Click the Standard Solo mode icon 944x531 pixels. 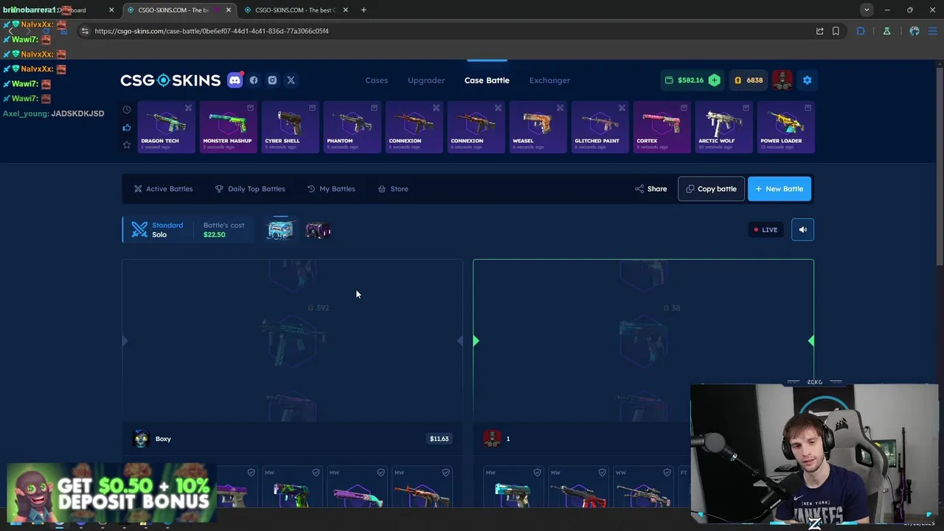[x=139, y=229]
